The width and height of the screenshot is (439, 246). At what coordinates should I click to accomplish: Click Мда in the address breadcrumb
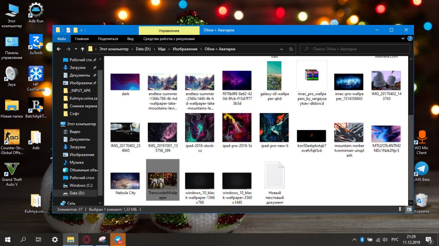coord(162,49)
